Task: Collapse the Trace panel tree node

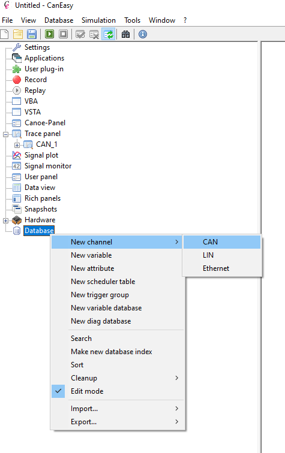Action: [x=5, y=134]
